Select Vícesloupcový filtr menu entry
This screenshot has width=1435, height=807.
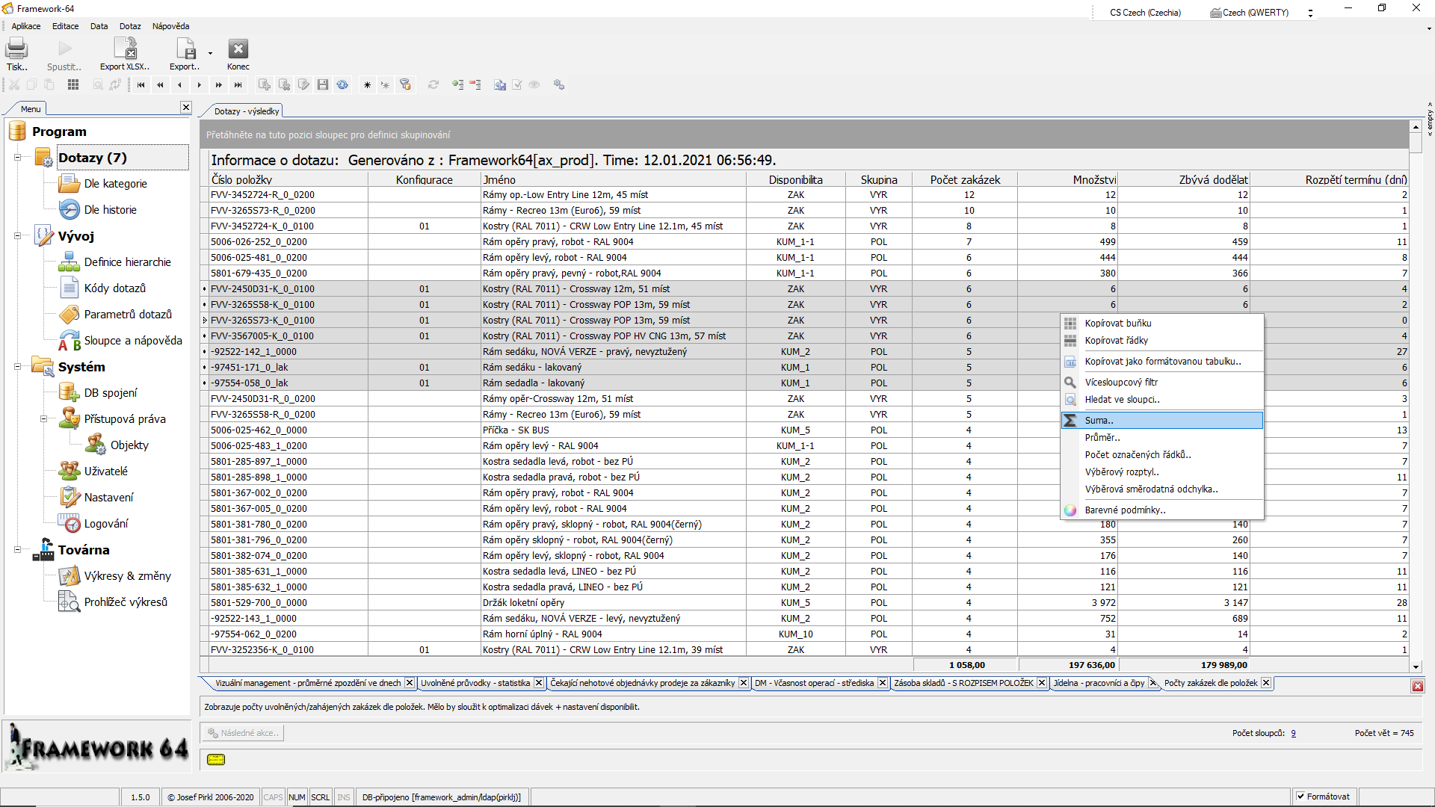tap(1162, 383)
